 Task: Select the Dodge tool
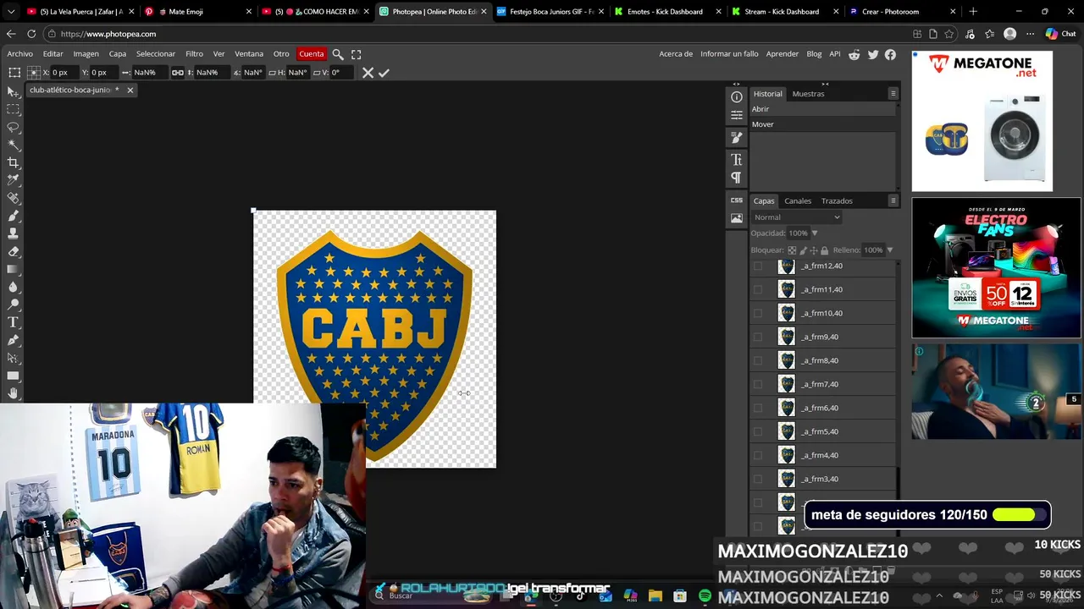coord(14,304)
